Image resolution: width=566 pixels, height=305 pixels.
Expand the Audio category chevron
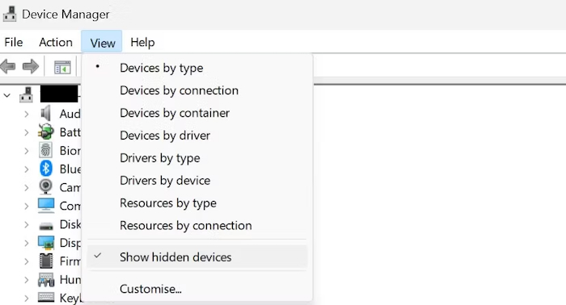(27, 114)
